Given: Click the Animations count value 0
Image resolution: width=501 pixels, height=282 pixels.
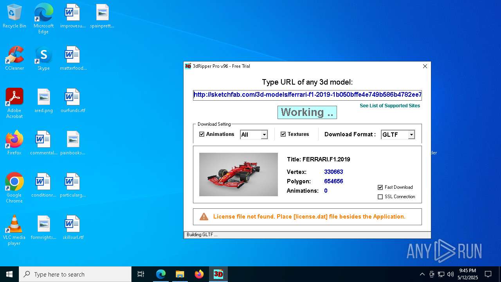Looking at the screenshot, I should coord(326,191).
